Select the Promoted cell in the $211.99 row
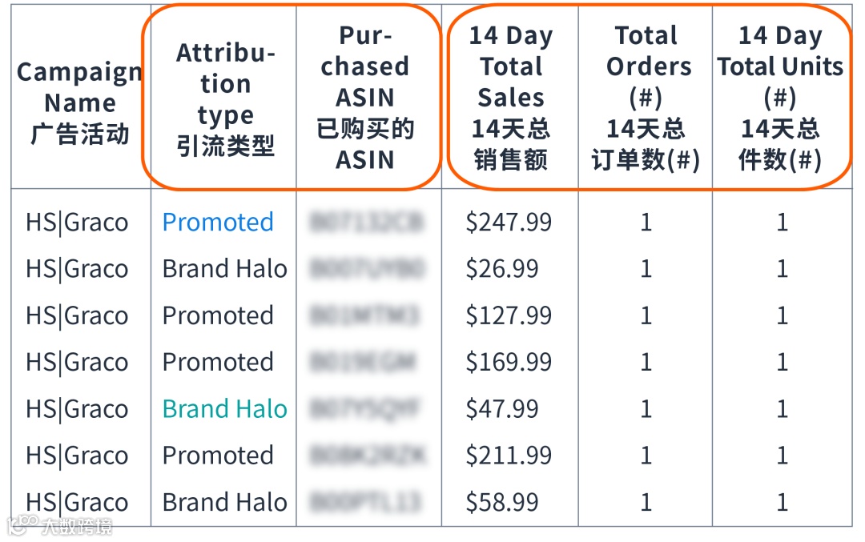The height and width of the screenshot is (542, 865). [x=218, y=456]
